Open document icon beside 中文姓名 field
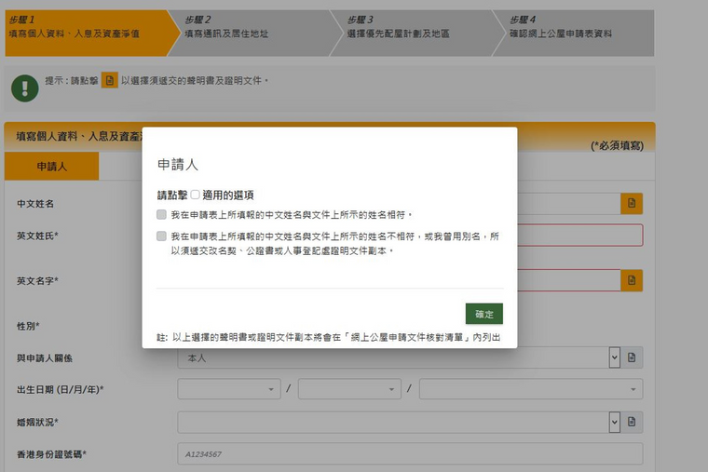This screenshot has height=472, width=708. coord(632,203)
